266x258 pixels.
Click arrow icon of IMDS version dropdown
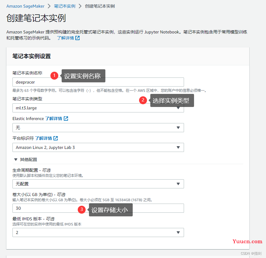tap(178, 232)
